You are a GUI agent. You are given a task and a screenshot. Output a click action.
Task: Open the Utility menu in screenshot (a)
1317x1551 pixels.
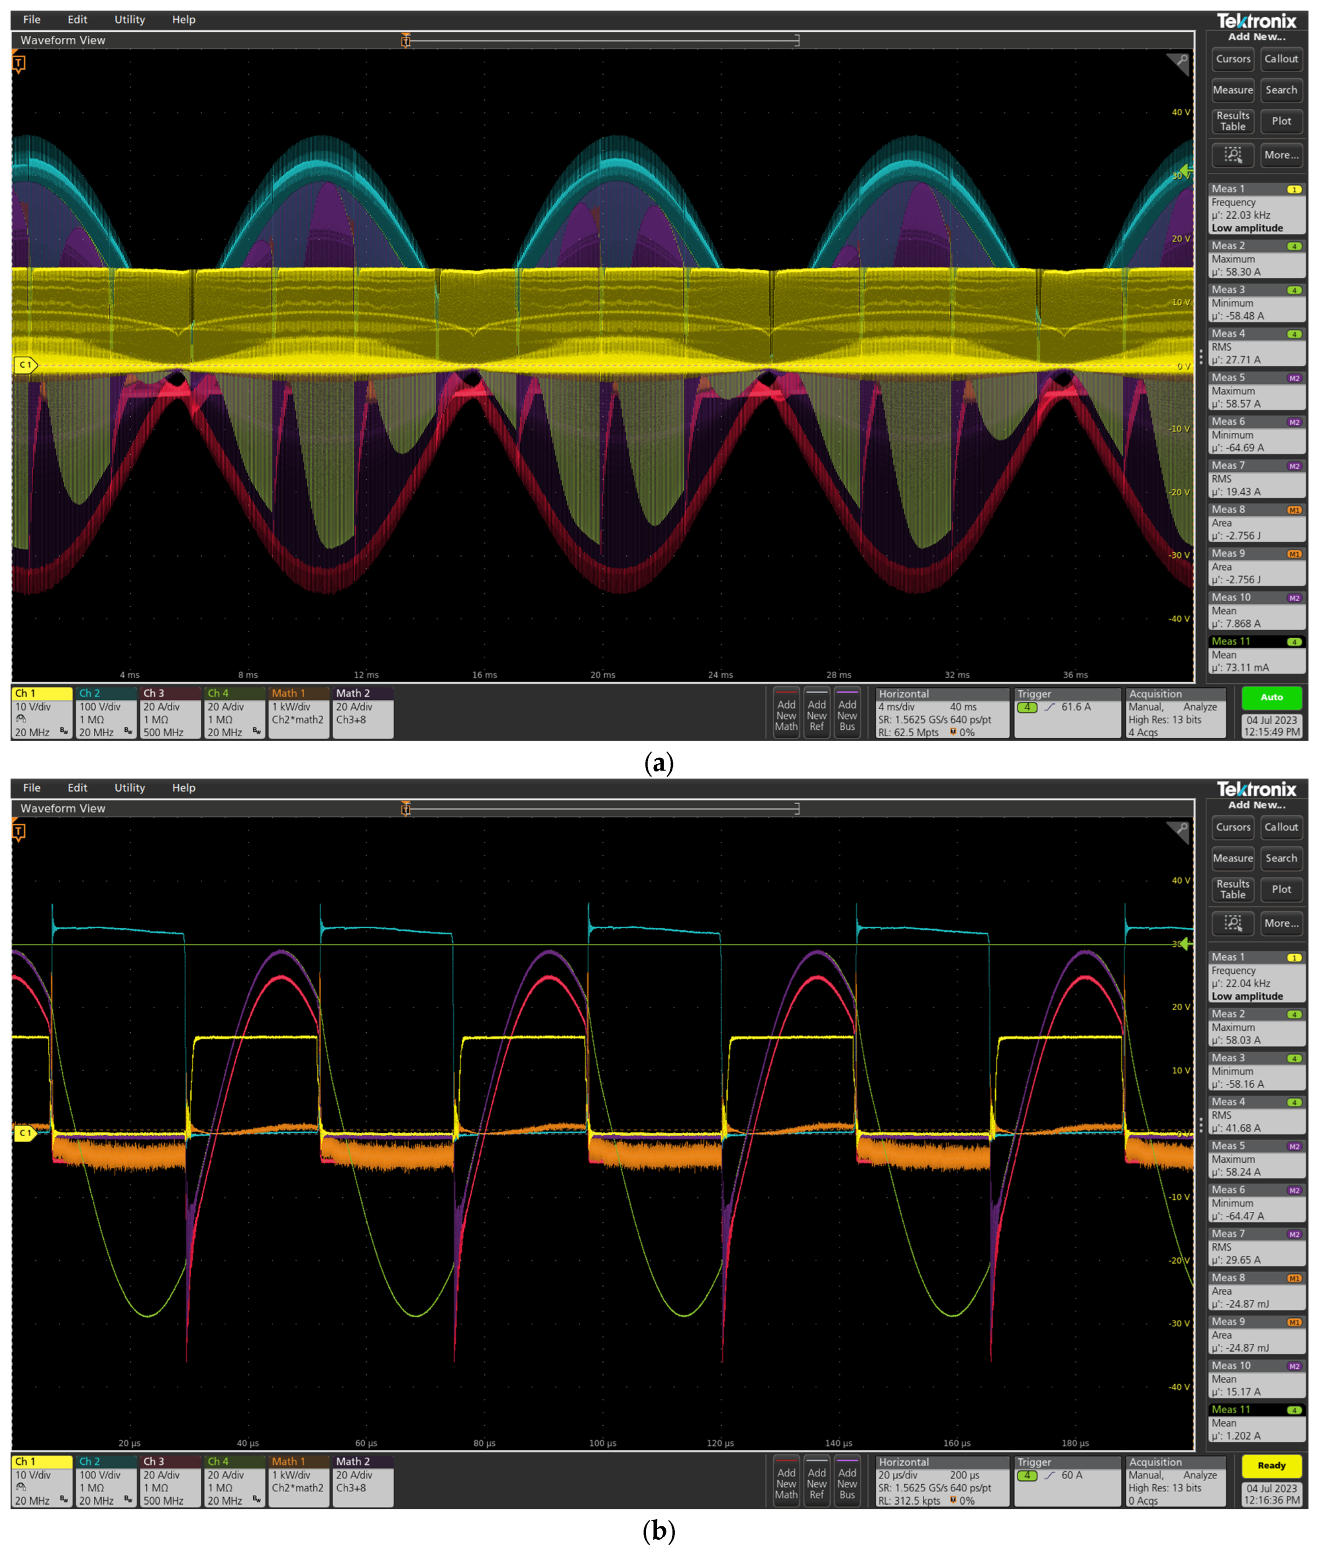pyautogui.click(x=129, y=20)
